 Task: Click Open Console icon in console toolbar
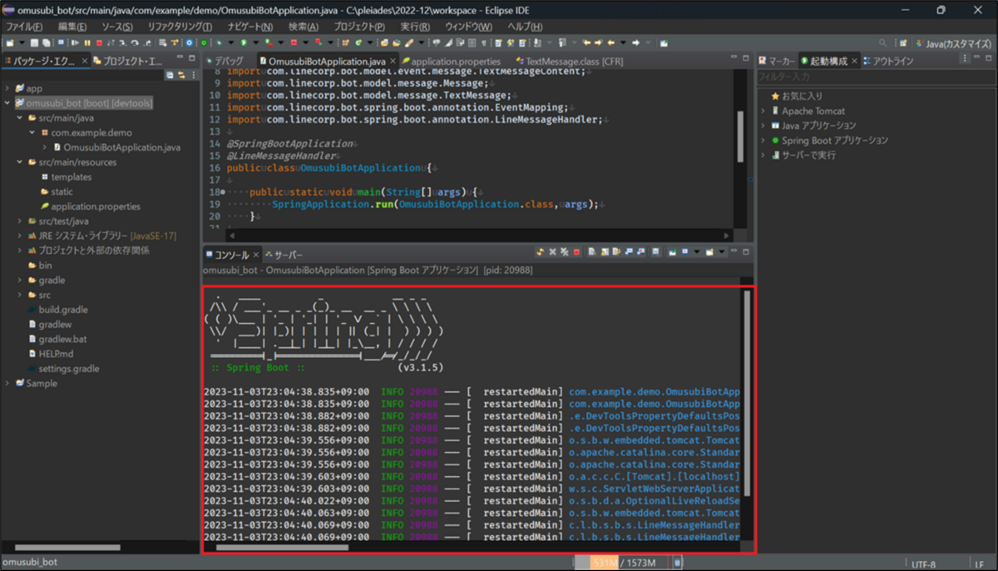[x=709, y=251]
